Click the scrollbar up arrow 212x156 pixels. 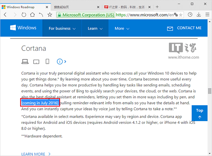click(x=210, y=22)
